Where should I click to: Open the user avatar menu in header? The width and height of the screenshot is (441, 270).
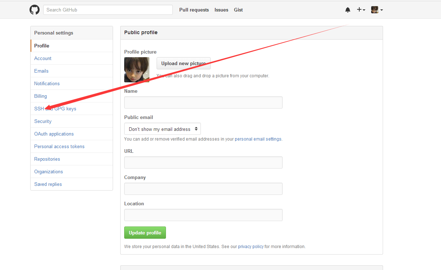tap(377, 10)
